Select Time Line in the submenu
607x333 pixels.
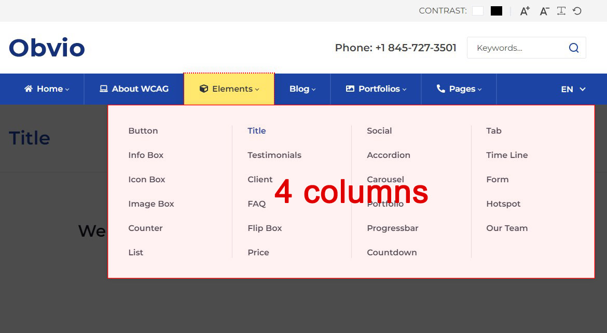[507, 155]
